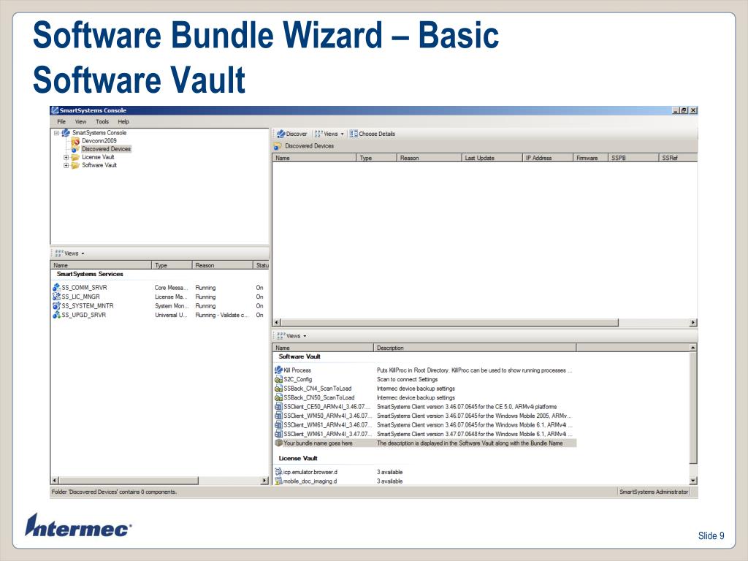Viewport: 748px width, 561px height.
Task: Sort devices by the Last Update column
Action: 492,158
